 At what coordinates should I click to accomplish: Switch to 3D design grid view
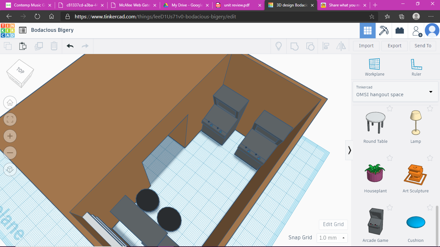pos(368,31)
